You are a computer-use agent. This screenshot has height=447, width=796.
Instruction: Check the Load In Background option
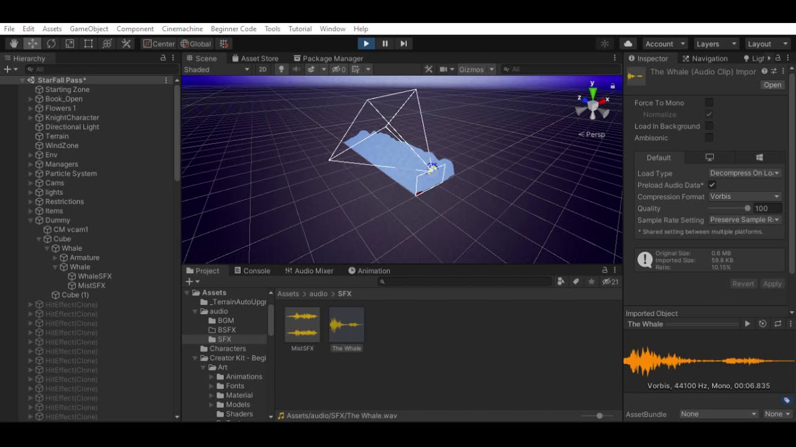tap(708, 126)
